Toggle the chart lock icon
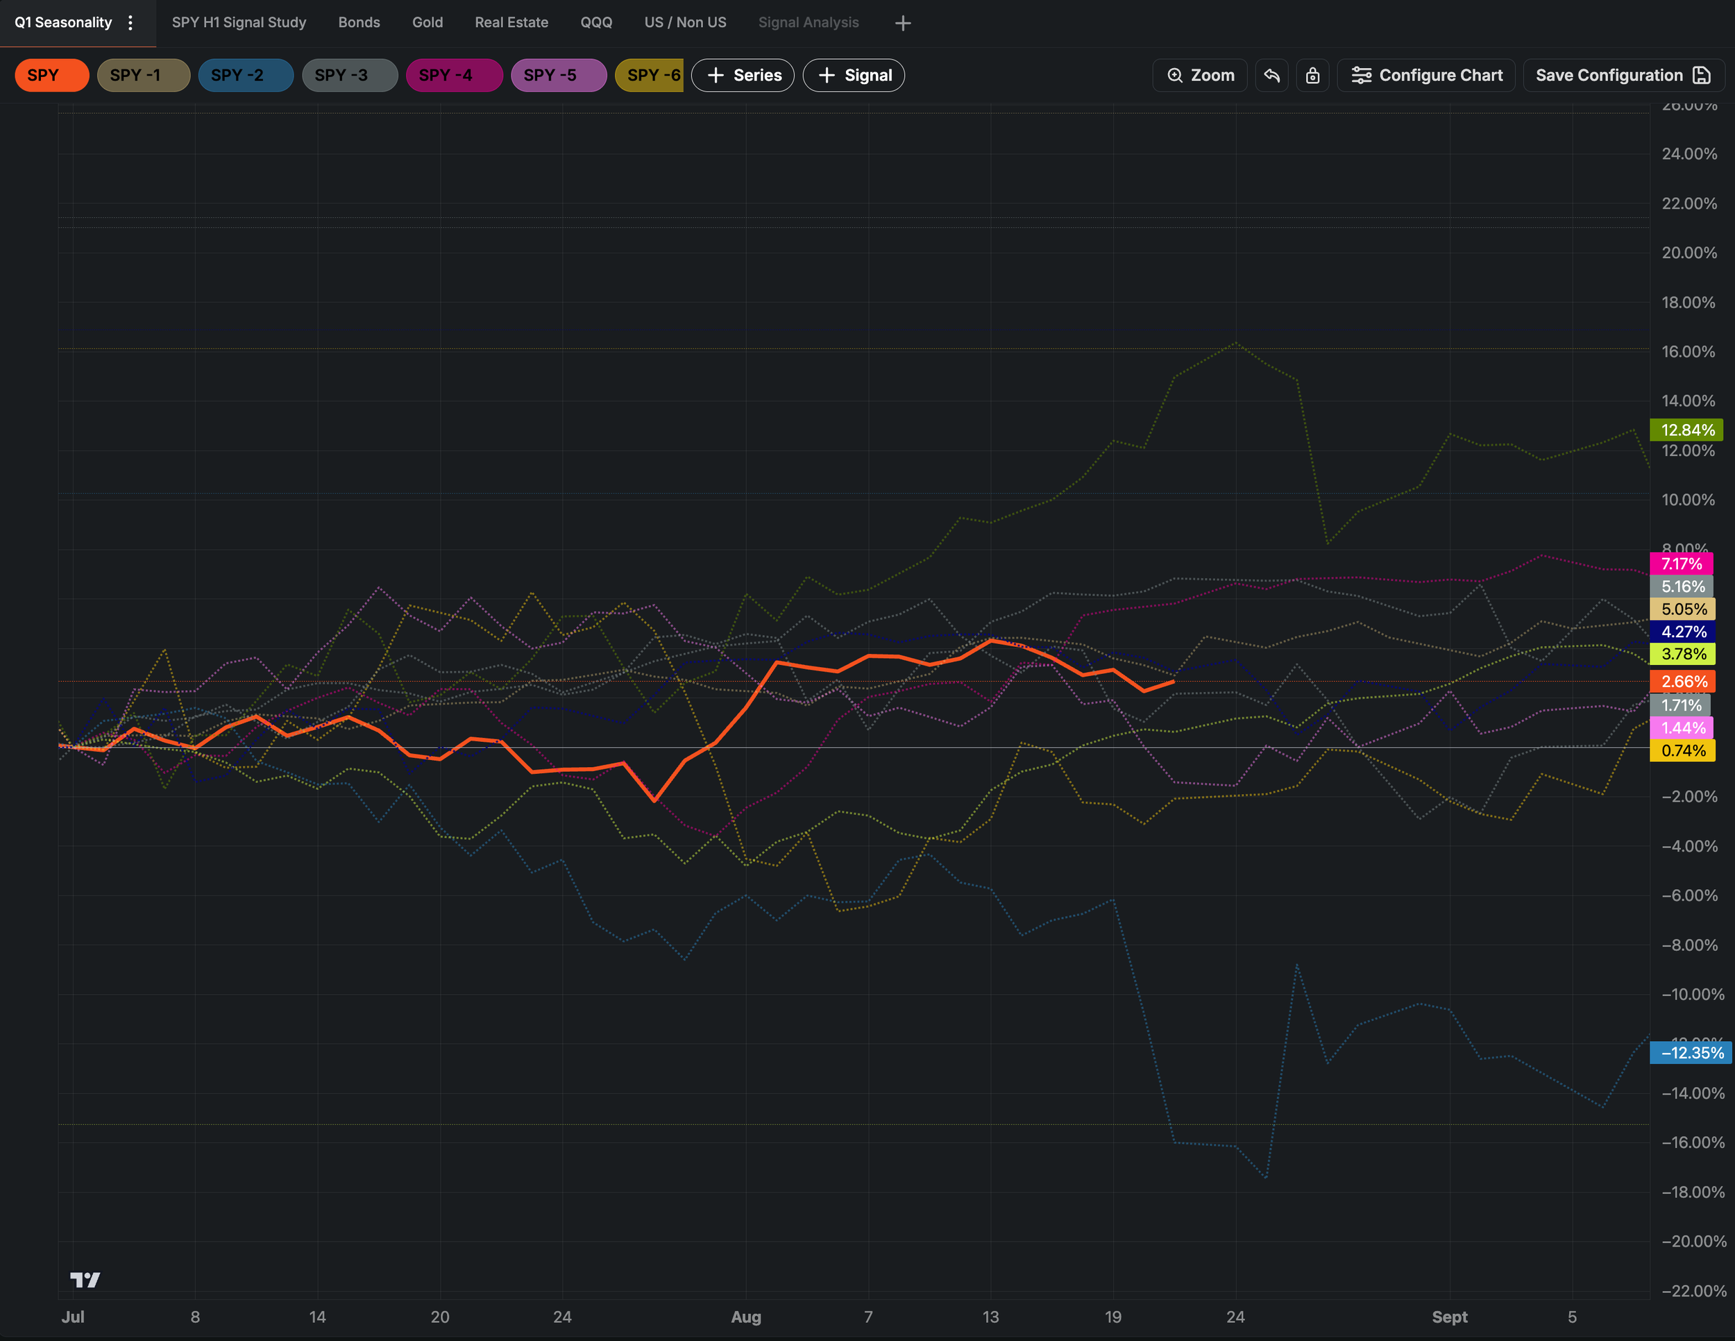This screenshot has height=1341, width=1735. [x=1312, y=76]
